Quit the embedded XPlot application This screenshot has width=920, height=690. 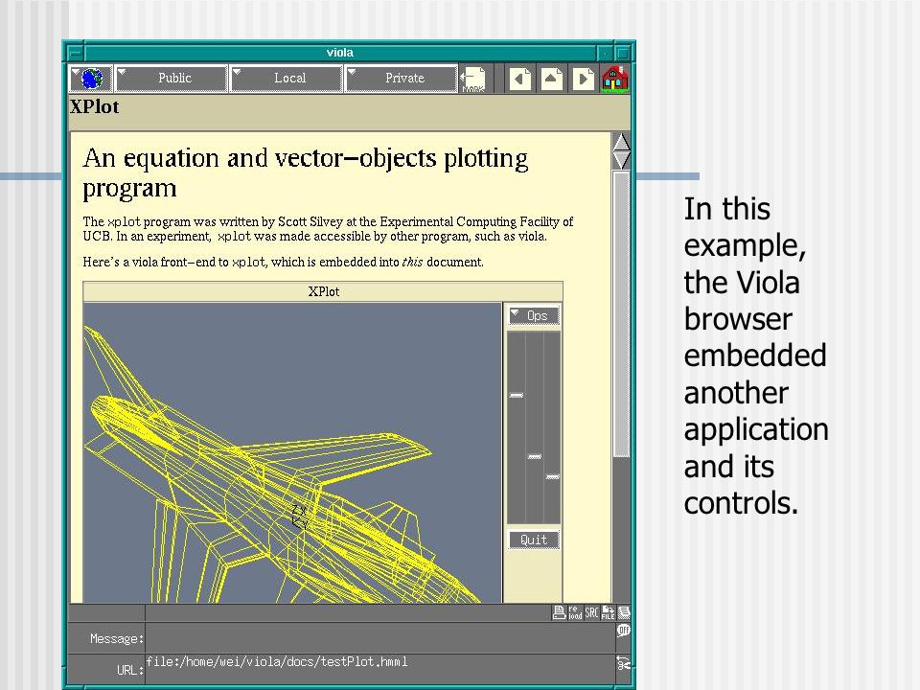pyautogui.click(x=534, y=540)
